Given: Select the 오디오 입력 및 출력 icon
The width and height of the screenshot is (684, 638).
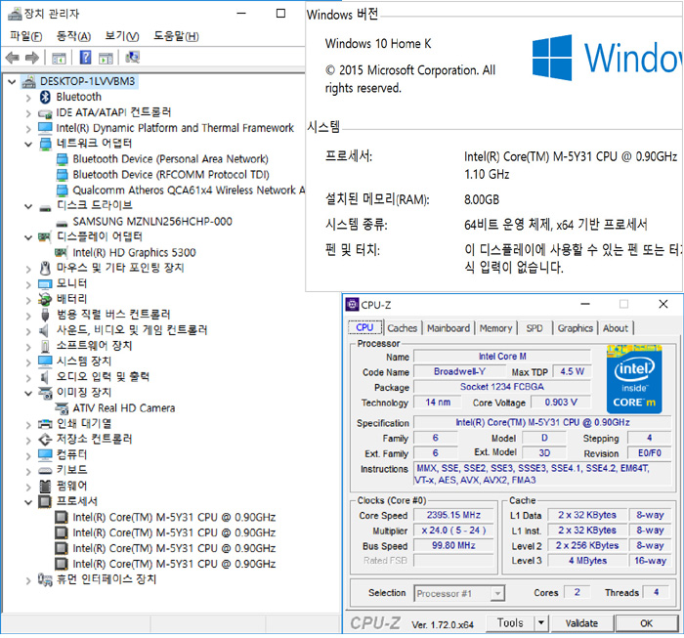Looking at the screenshot, I should click(44, 377).
